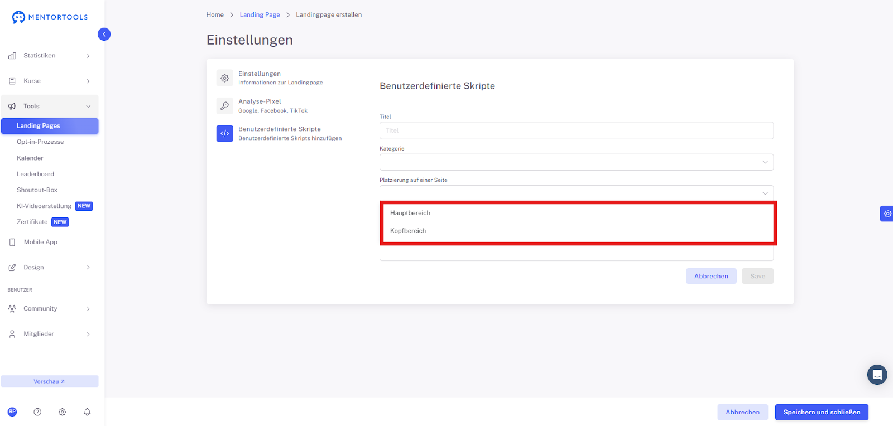Expand the Mitglieder menu chevron
The width and height of the screenshot is (893, 426).
pyautogui.click(x=88, y=335)
